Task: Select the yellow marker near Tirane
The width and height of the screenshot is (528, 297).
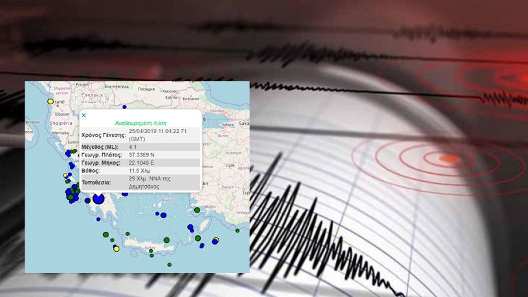Action: pos(51,102)
